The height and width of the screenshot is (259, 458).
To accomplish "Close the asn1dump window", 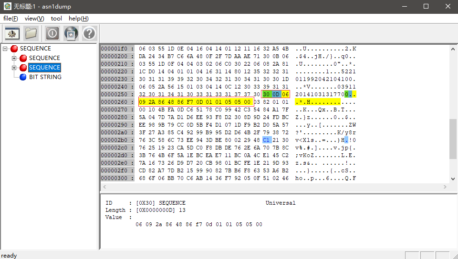I will (x=448, y=6).
